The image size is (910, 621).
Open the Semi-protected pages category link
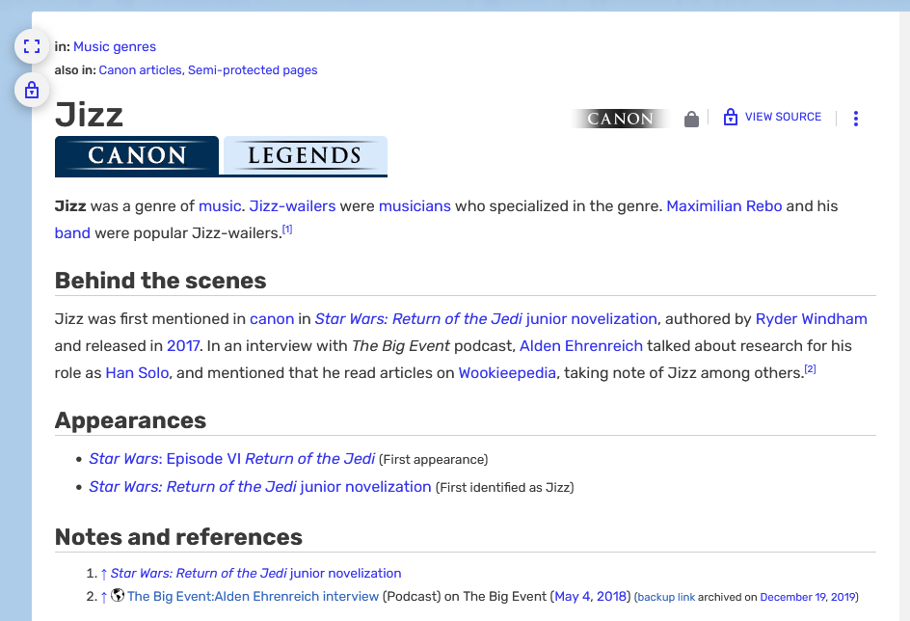point(253,70)
